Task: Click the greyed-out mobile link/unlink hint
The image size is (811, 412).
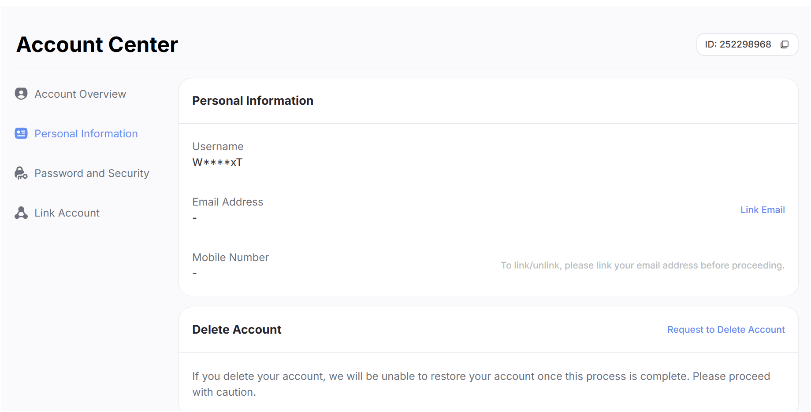Action: coord(642,265)
